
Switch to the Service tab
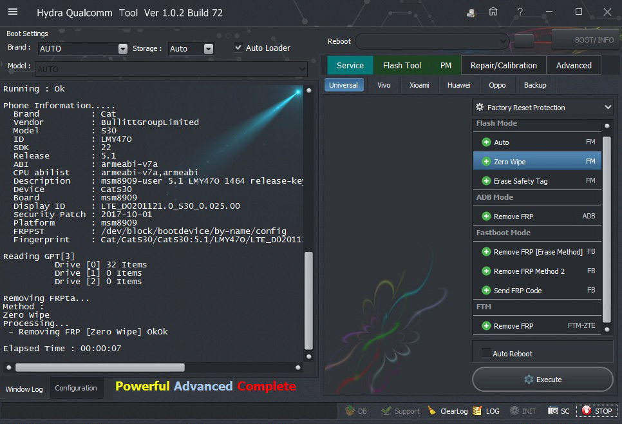tap(350, 65)
